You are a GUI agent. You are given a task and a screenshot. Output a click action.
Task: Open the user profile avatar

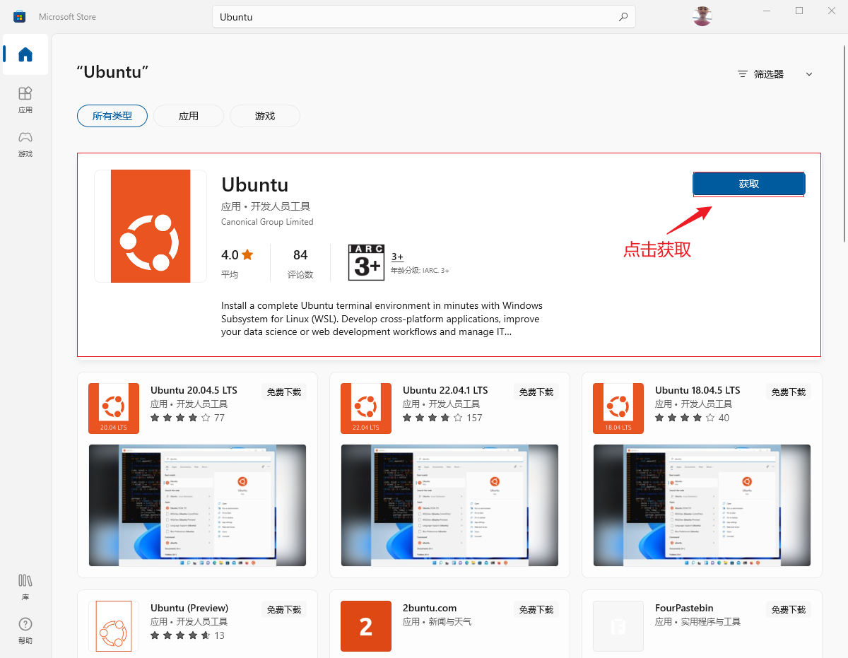(x=702, y=16)
